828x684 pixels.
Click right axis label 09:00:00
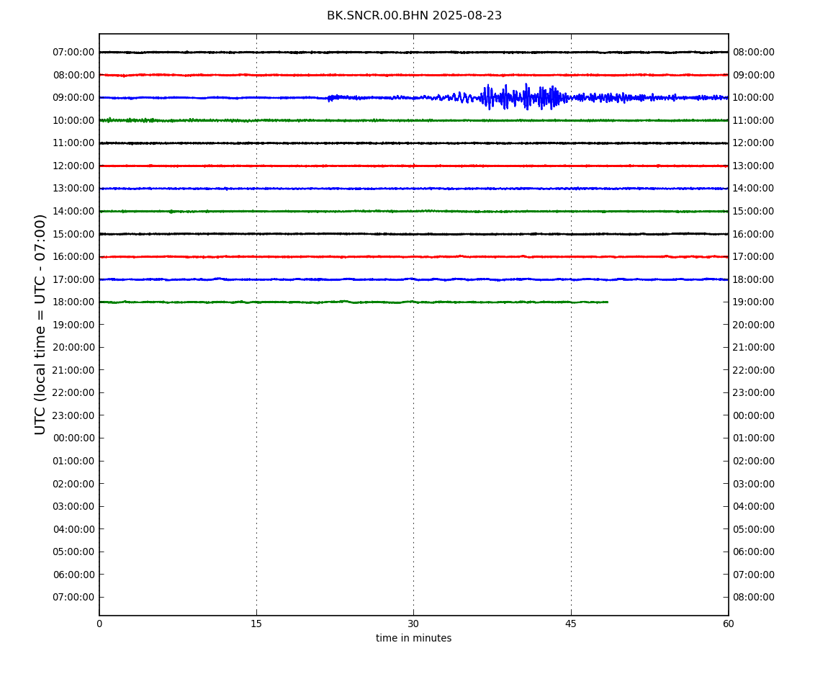pyautogui.click(x=754, y=75)
